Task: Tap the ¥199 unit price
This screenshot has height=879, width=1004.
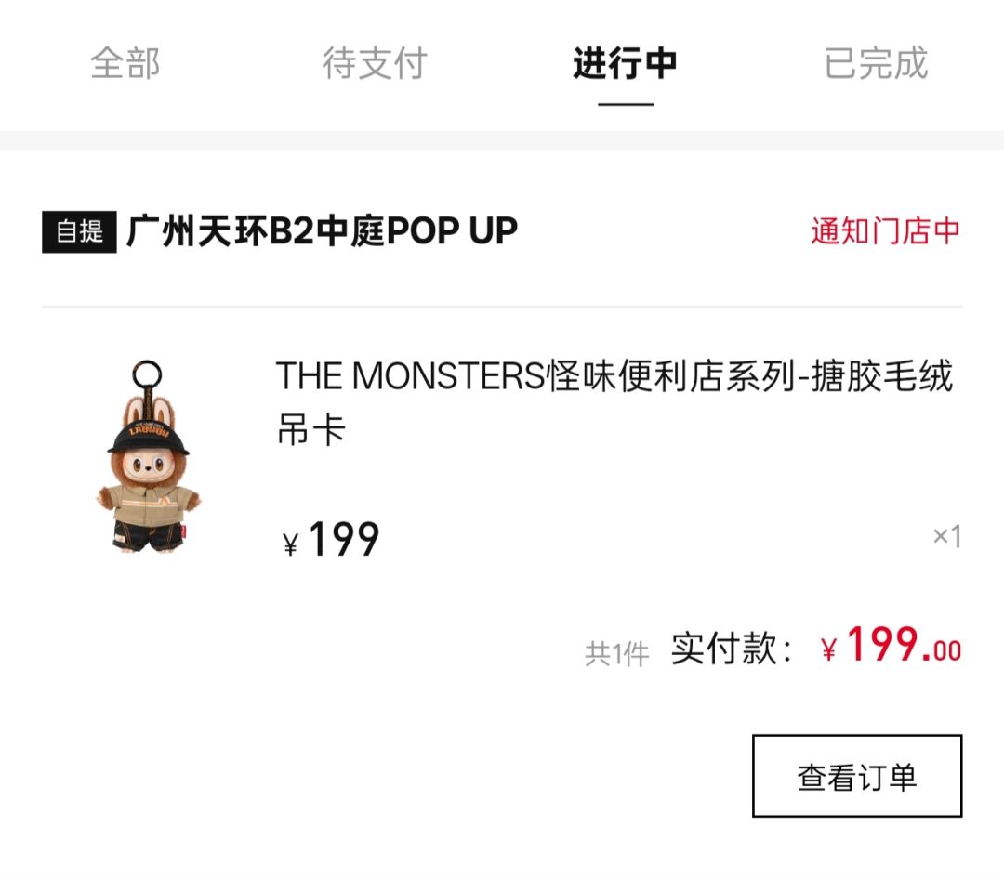Action: pyautogui.click(x=331, y=539)
